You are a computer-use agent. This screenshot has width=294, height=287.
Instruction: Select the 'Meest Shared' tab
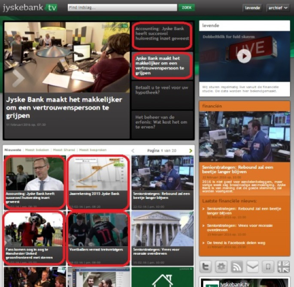click(x=64, y=150)
